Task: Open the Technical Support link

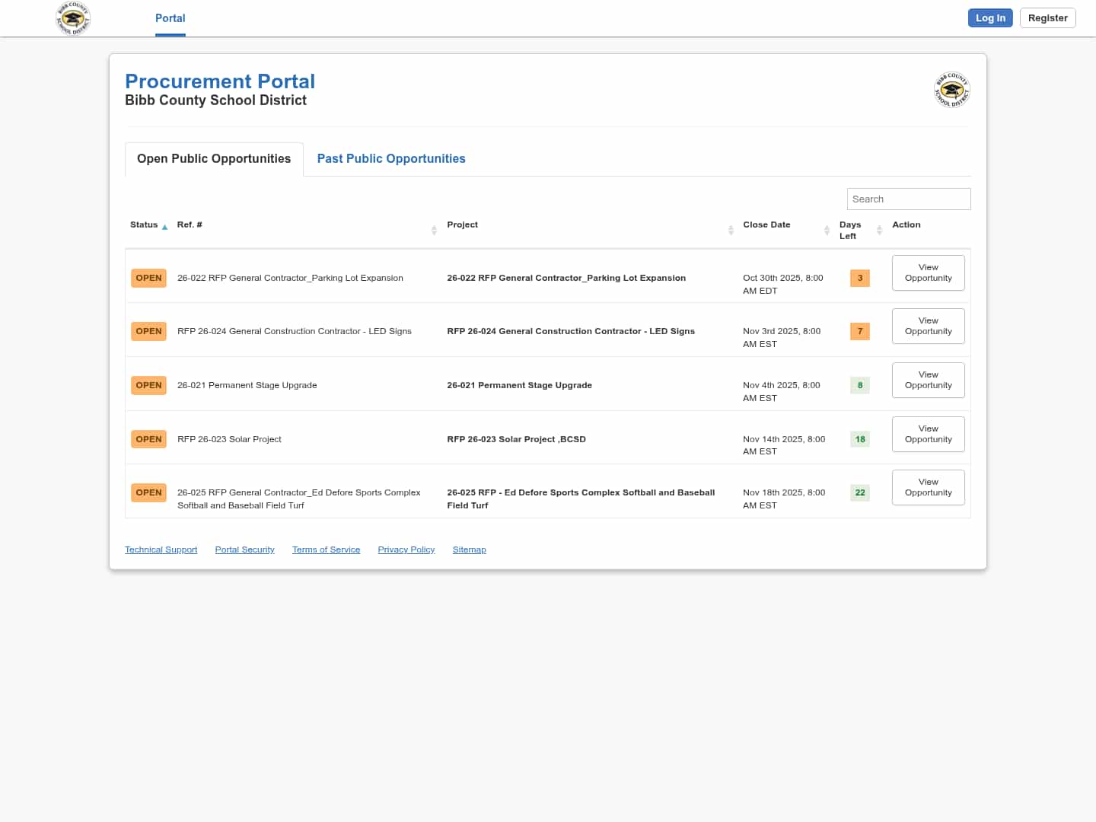Action: pos(161,550)
